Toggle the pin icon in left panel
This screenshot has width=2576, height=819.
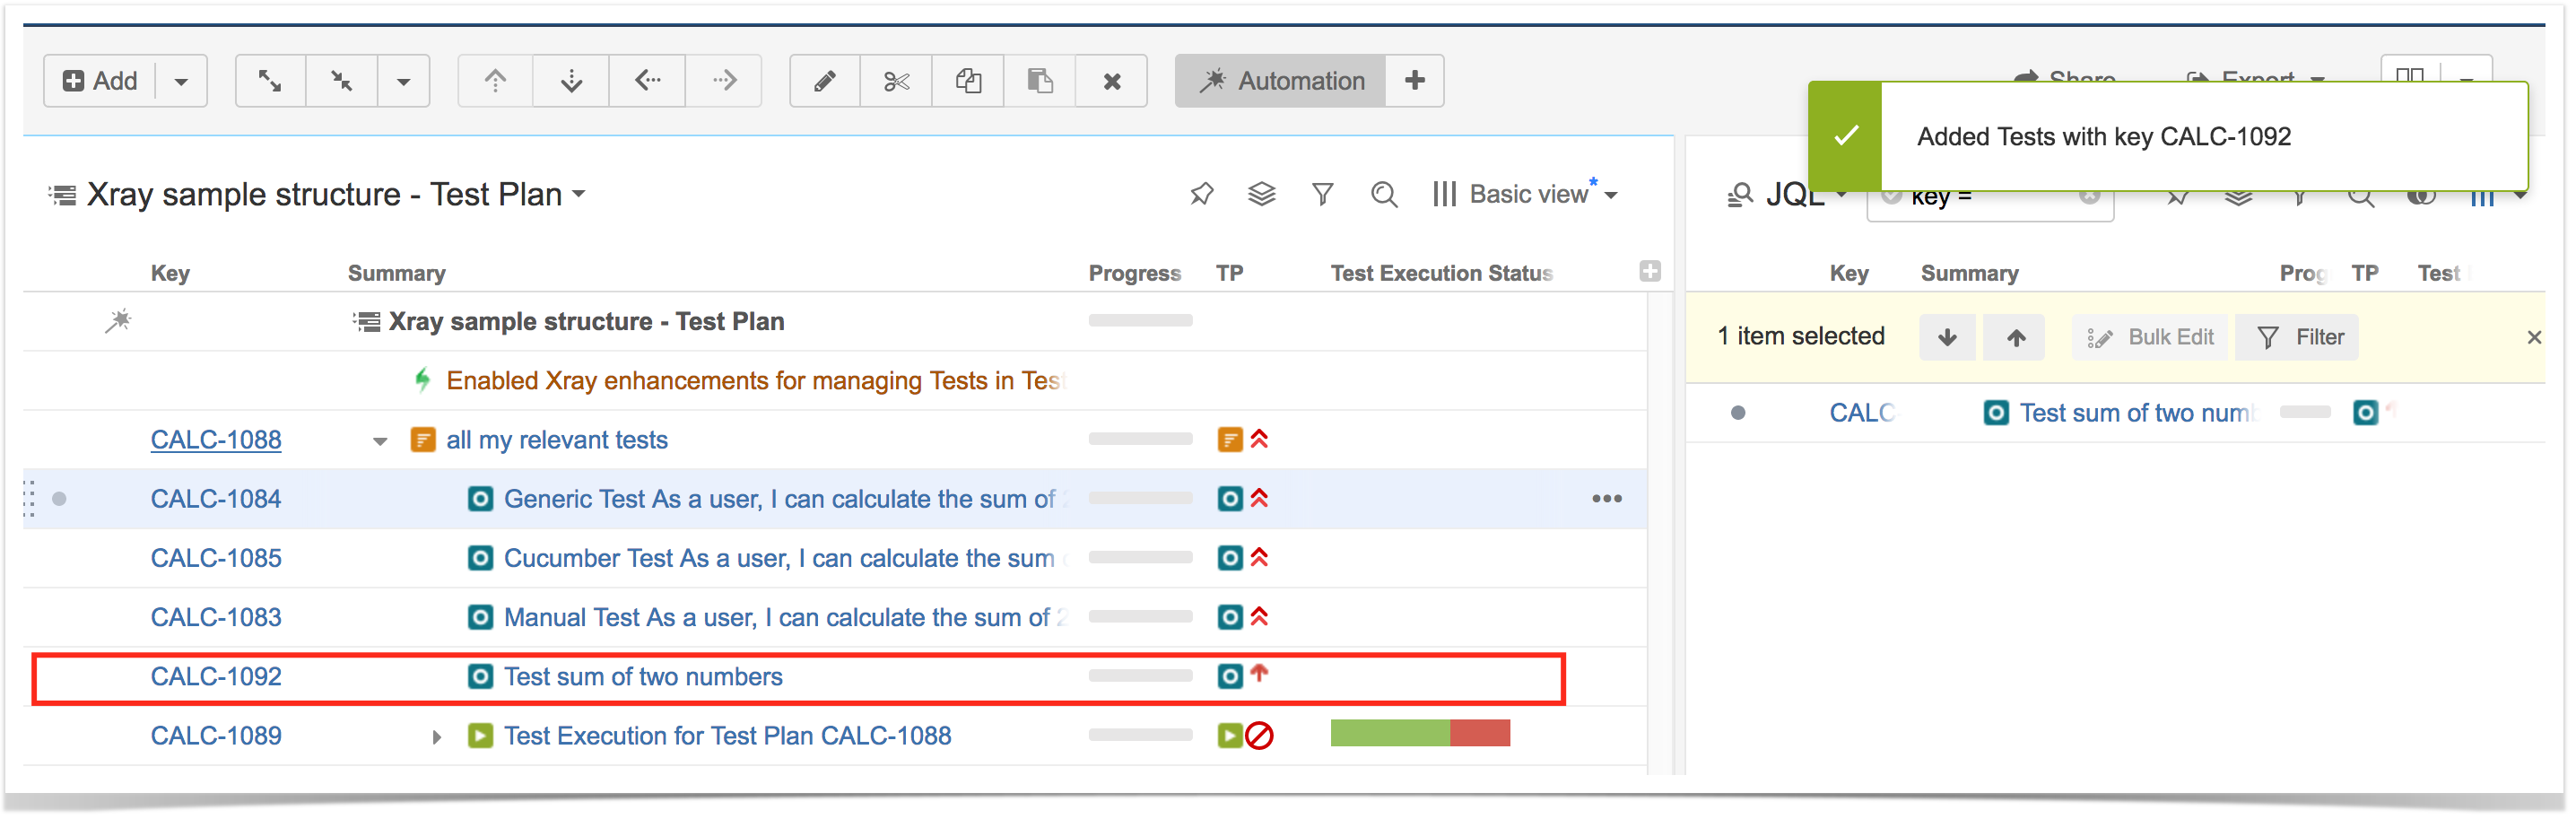click(1202, 194)
